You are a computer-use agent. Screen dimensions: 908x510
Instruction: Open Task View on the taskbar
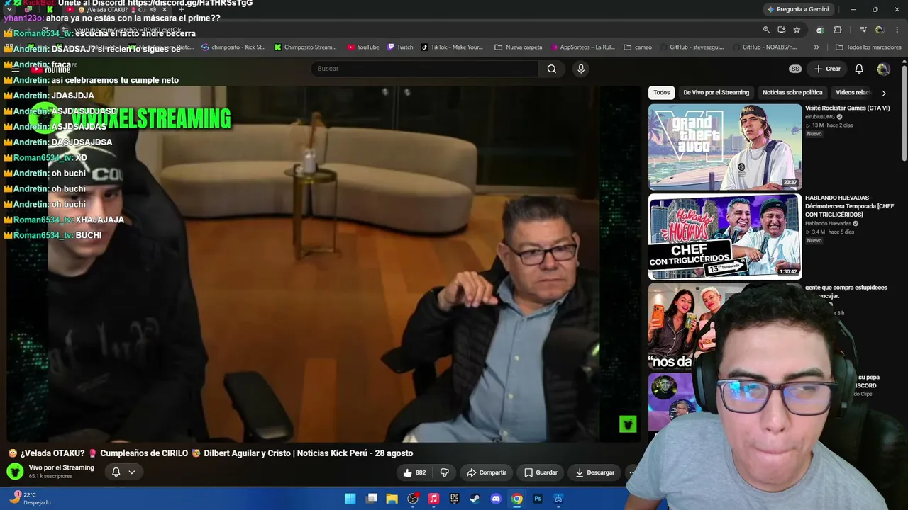371,499
